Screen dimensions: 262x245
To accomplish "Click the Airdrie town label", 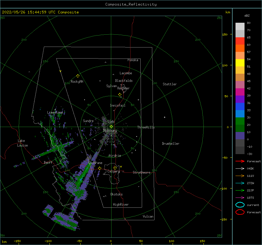I will pos(115,156).
